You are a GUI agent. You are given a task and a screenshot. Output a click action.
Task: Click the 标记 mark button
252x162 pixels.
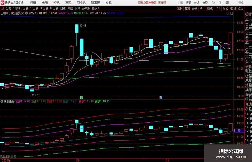(225, 8)
